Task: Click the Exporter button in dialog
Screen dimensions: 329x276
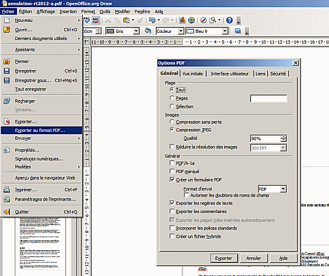Action: [224, 258]
